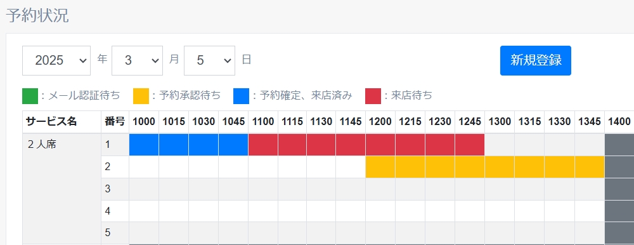Click the ２人席 service name cell
The image size is (634, 245).
coord(62,189)
